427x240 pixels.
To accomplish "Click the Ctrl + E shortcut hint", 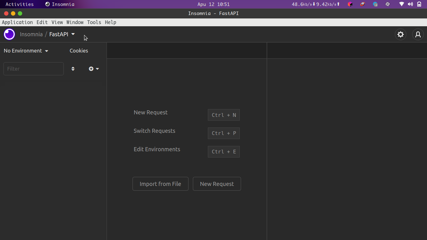I will (224, 152).
